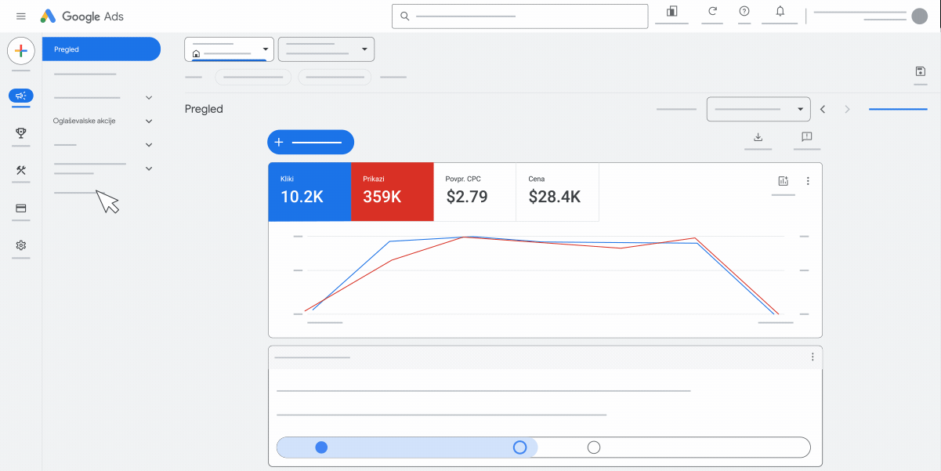941x471 pixels.
Task: Open the campaigns megaphone section in sidebar
Action: point(20,96)
